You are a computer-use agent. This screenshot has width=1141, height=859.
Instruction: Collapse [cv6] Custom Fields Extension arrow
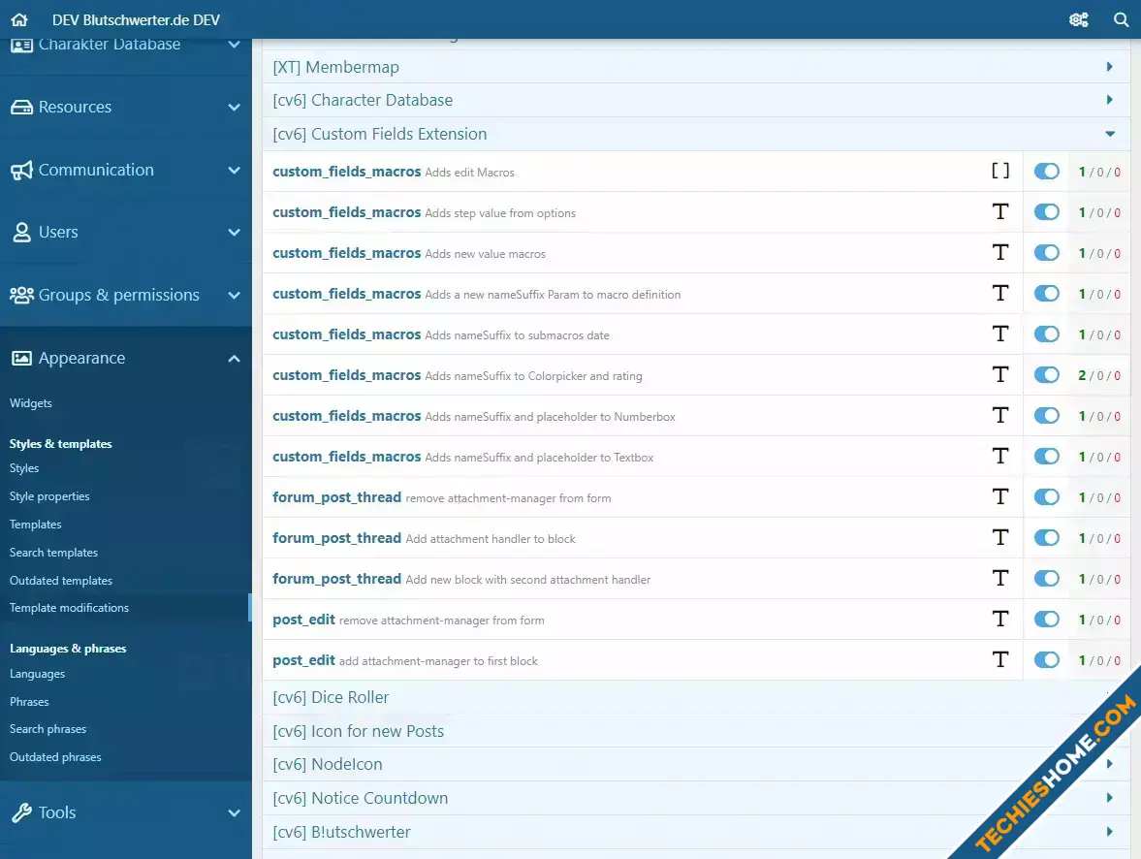click(x=1110, y=134)
